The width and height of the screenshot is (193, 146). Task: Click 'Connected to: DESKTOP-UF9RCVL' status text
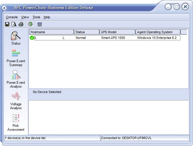(x=126, y=138)
